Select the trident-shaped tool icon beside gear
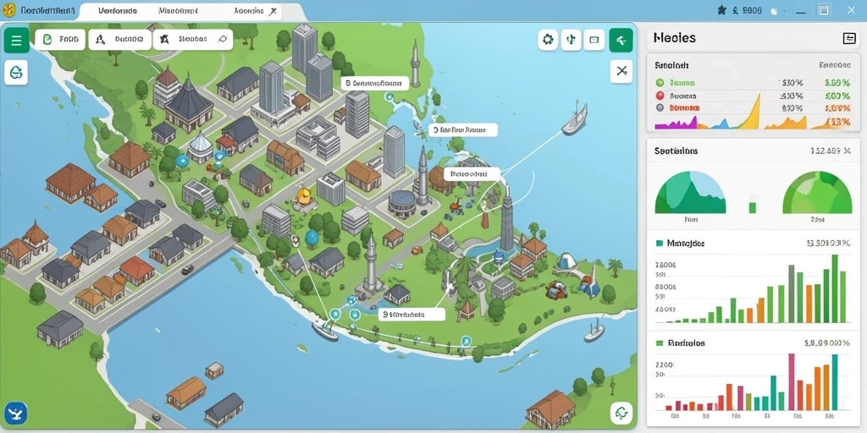Viewport: 867px width, 433px height. tap(572, 40)
